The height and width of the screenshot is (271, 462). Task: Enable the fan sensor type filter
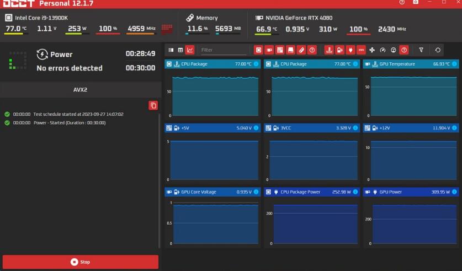click(372, 50)
